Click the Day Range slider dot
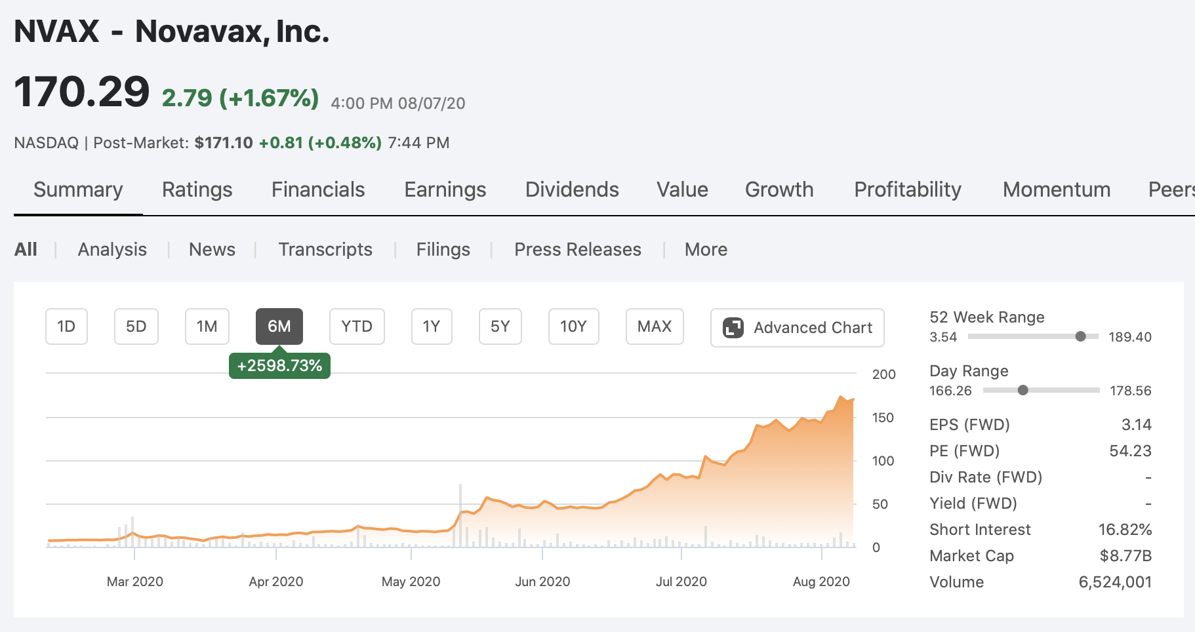 click(1023, 390)
